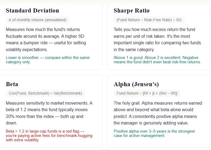Image resolution: width=211 pixels, height=150 pixels.
Task: Select the 'σ of monthly returns' formula chip
Action: [38, 20]
